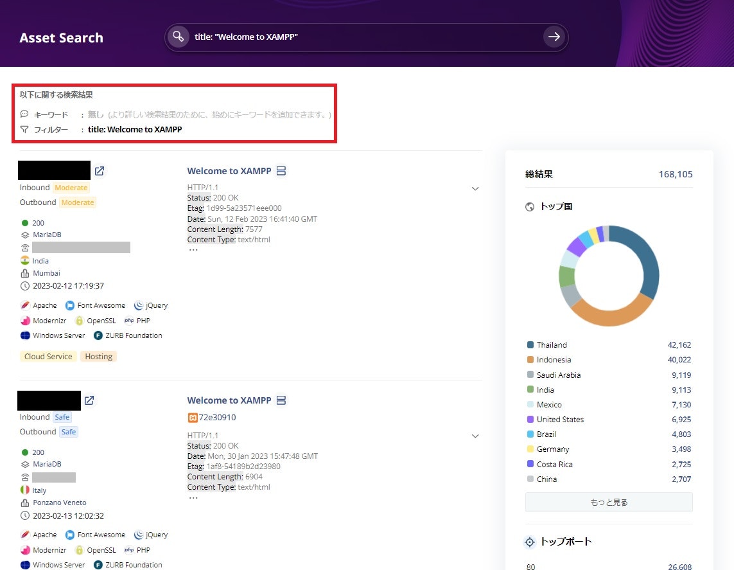Show more headers via second result's ellipsis
The width and height of the screenshot is (734, 570).
point(193,497)
